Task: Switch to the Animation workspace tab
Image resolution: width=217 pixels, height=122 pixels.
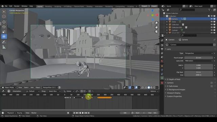Action: pyautogui.click(x=99, y=6)
